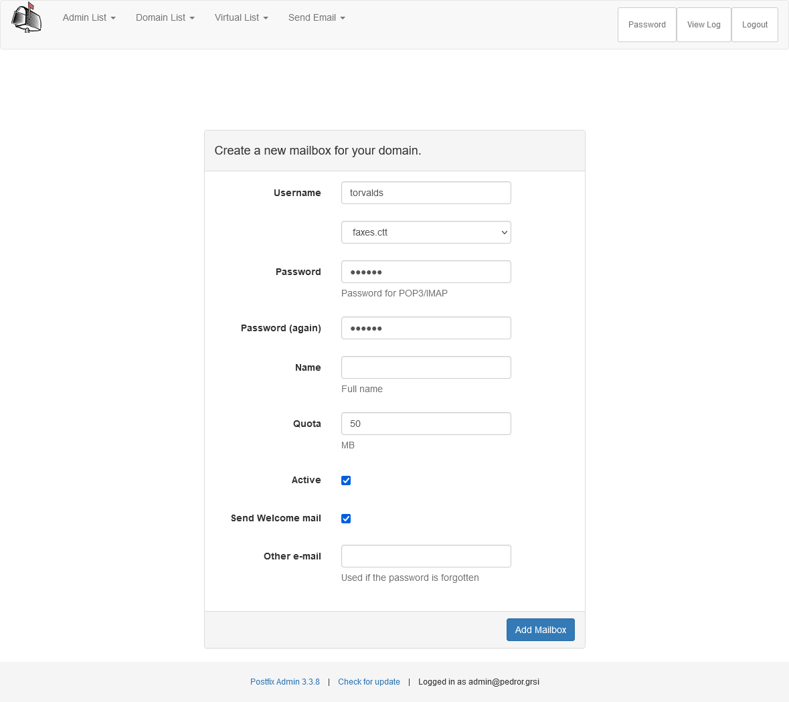Click the Password for POP3/IMAP field
The image size is (789, 702).
(x=426, y=272)
